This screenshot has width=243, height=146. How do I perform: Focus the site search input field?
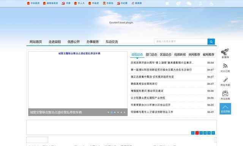click(x=181, y=41)
